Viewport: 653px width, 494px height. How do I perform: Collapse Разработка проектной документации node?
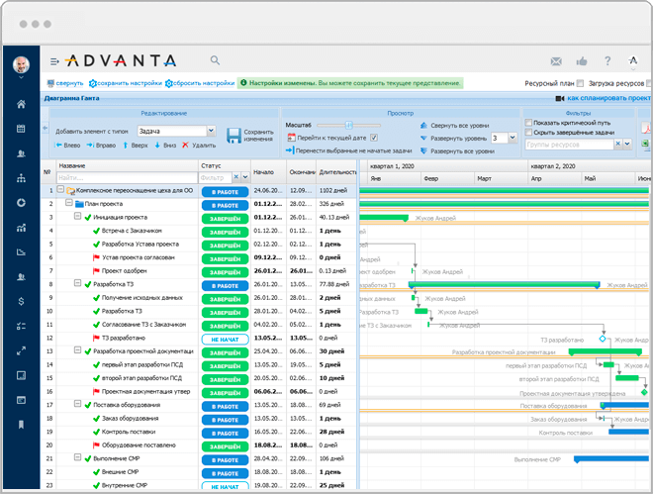pos(77,350)
